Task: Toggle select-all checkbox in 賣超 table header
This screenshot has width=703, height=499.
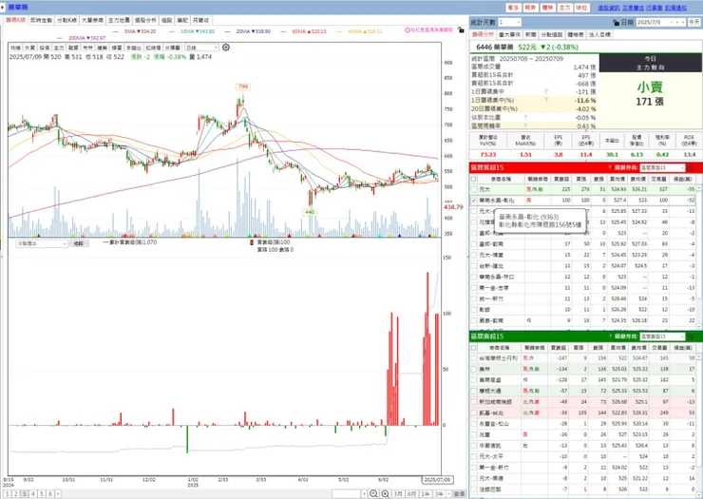Action: 473,347
